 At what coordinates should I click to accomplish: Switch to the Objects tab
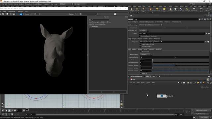(x=140, y=39)
